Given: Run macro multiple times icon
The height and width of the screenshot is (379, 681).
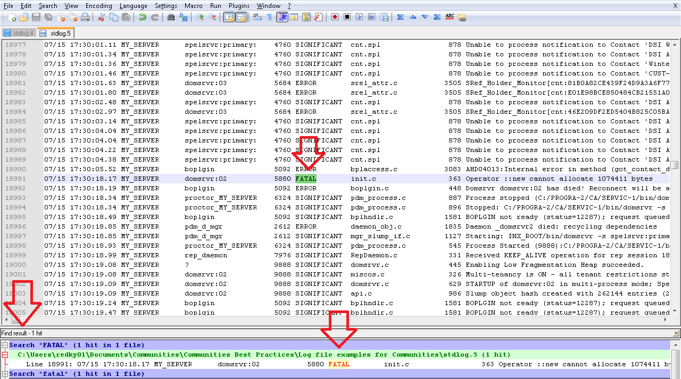Looking at the screenshot, I should pyautogui.click(x=371, y=17).
